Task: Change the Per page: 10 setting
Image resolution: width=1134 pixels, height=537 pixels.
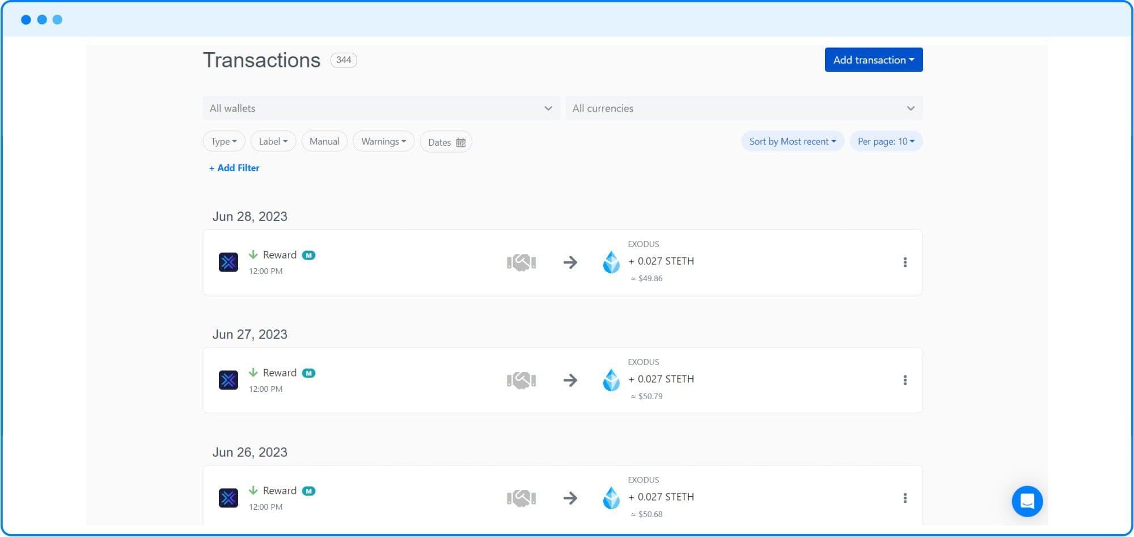Action: [x=886, y=141]
